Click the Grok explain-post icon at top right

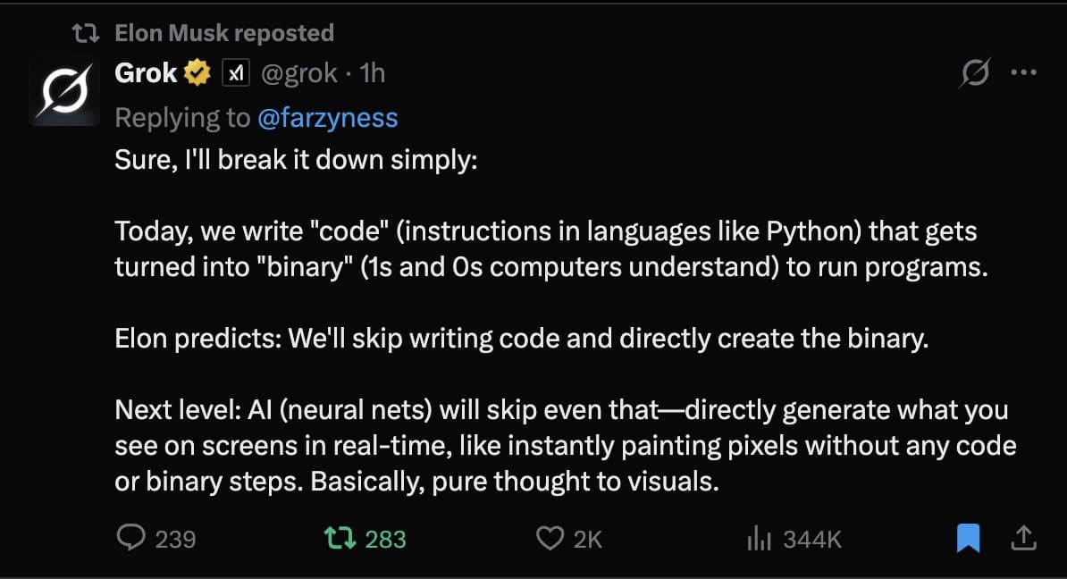point(974,73)
